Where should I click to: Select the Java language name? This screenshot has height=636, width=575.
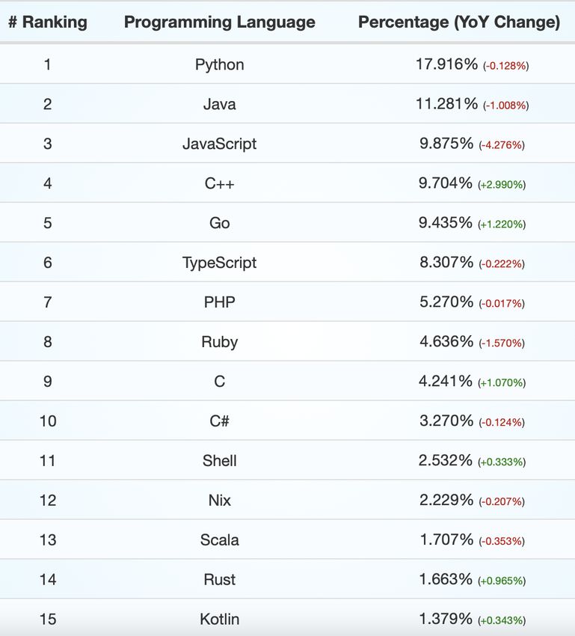click(220, 104)
